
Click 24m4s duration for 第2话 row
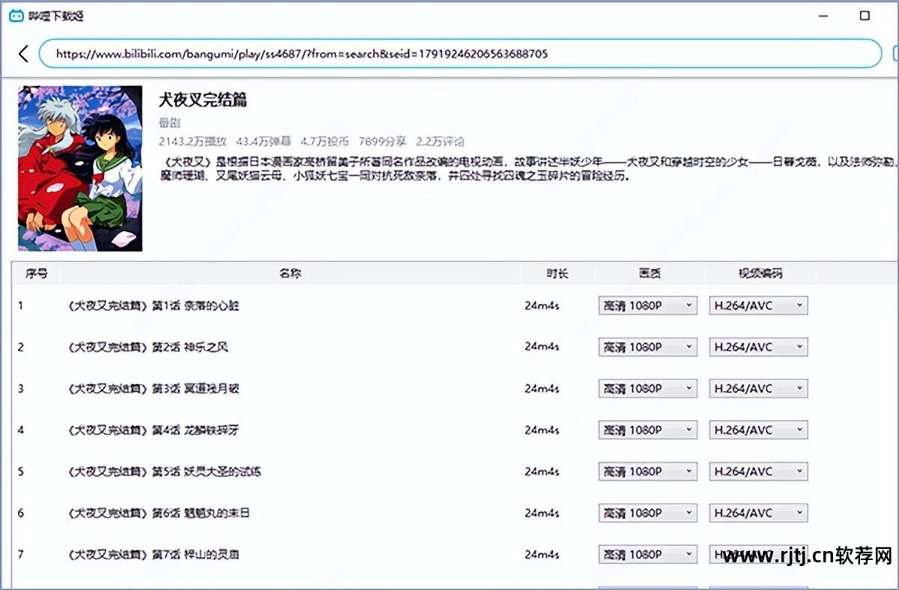542,347
